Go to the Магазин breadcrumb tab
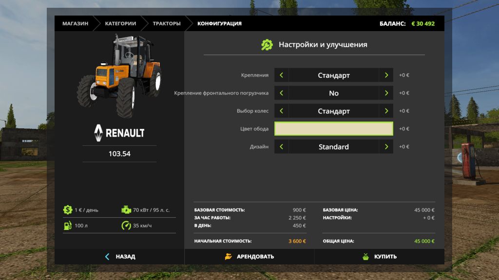This screenshot has height=280, width=499. click(x=75, y=23)
